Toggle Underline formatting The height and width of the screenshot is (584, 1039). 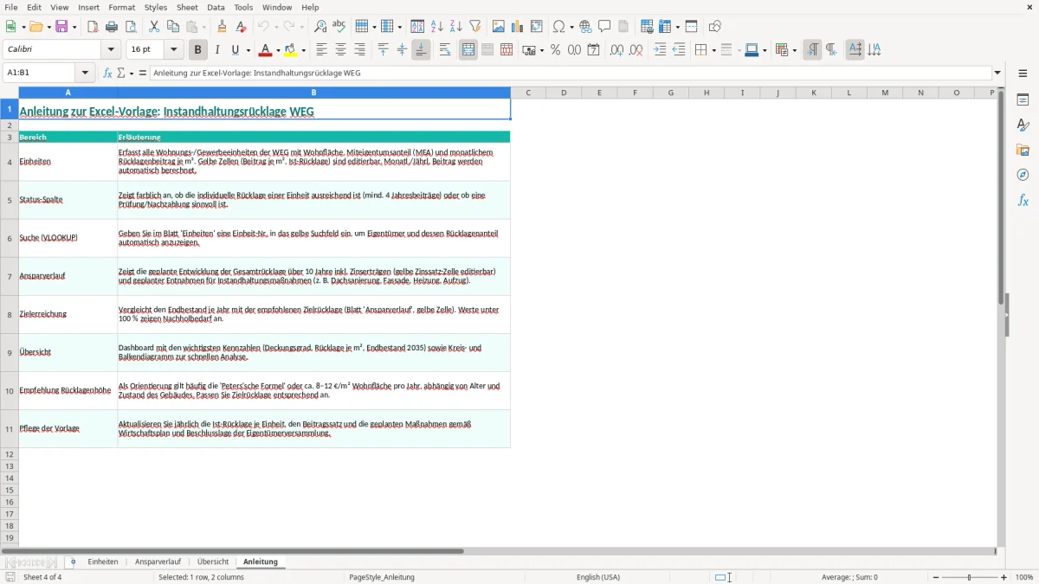click(236, 50)
